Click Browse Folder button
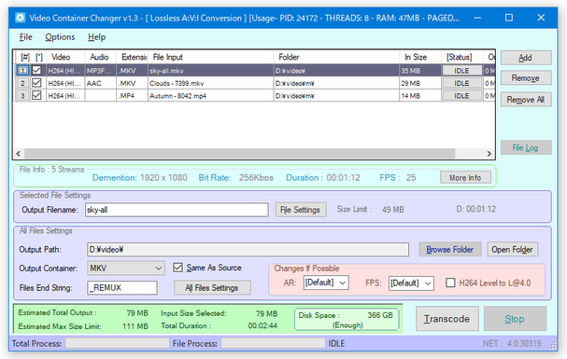This screenshot has height=359, width=567. [450, 249]
